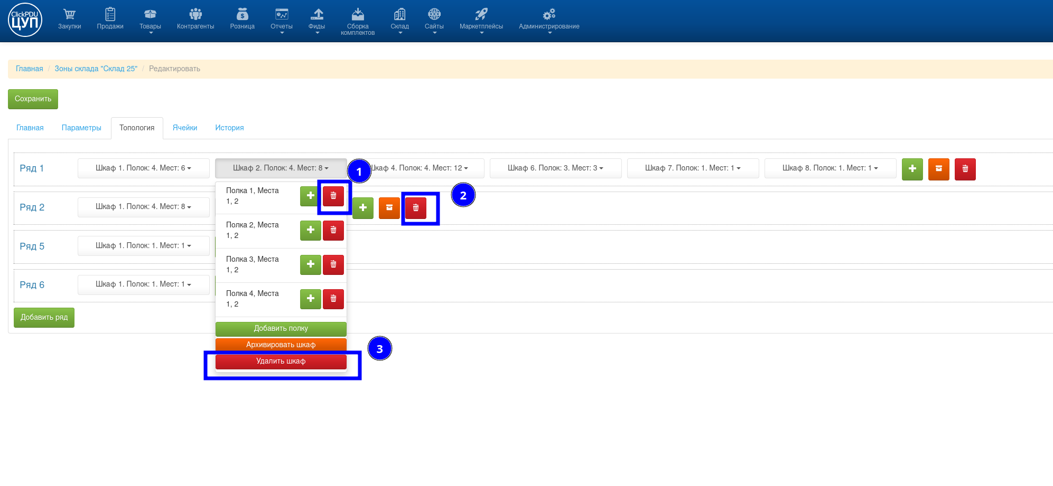Open the Контрагенты people section
The width and height of the screenshot is (1053, 486).
195,20
